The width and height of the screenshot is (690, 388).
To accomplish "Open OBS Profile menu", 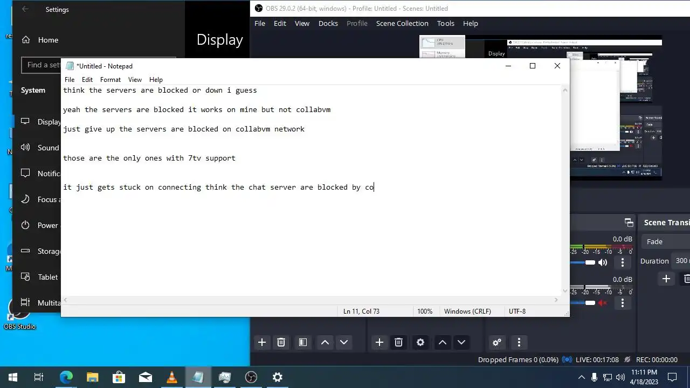I will click(357, 23).
